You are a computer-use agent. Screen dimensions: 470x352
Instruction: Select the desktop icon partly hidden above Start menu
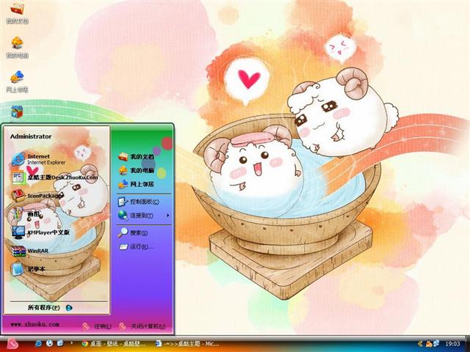[17, 112]
